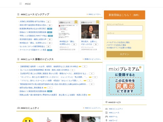
Task: Click UP ribbon on 東出昌大 featured card
Action: click(97, 22)
